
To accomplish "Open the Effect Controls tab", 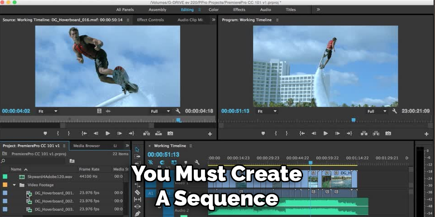I will (150, 20).
